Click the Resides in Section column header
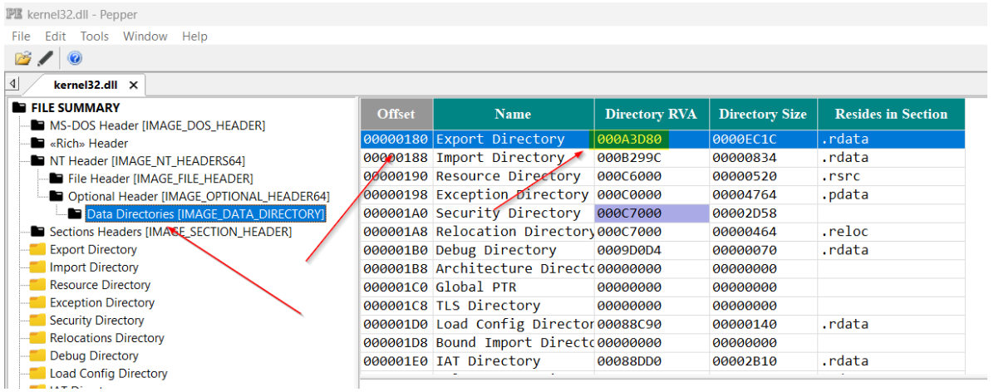999x392 pixels. [891, 114]
